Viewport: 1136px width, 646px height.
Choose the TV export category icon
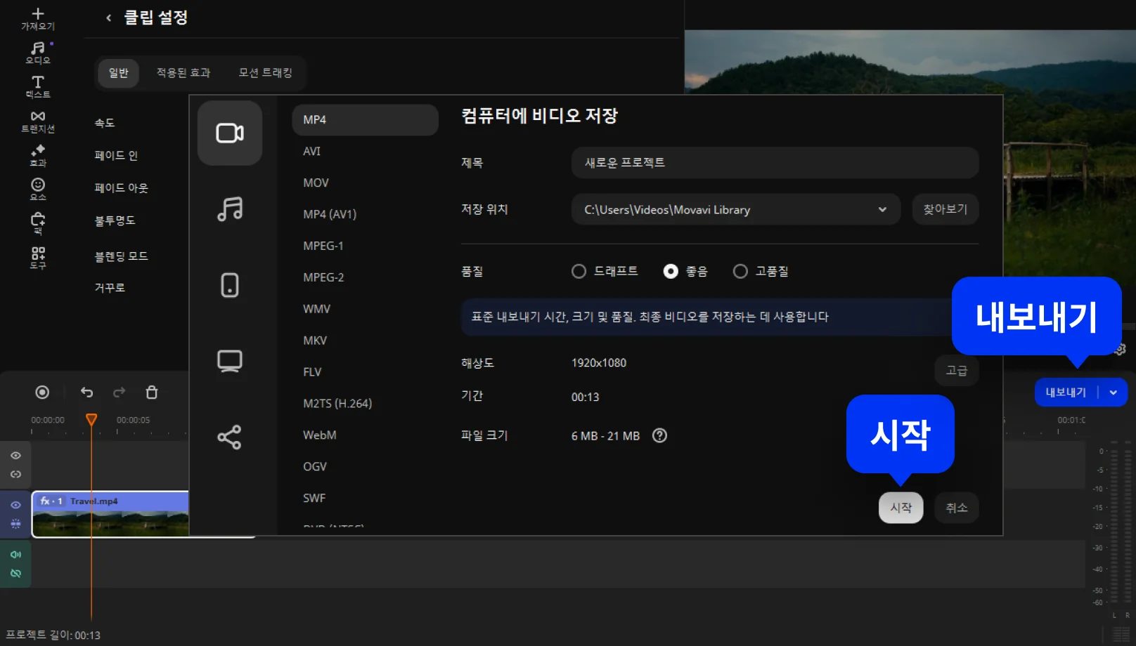point(230,361)
